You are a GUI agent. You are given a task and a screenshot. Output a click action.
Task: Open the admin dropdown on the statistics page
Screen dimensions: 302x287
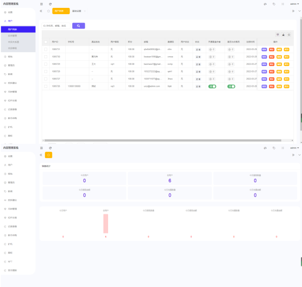(294, 148)
